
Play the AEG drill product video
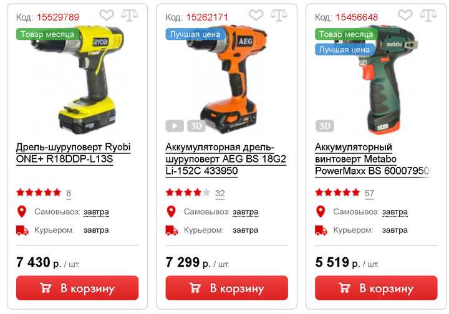pyautogui.click(x=175, y=126)
